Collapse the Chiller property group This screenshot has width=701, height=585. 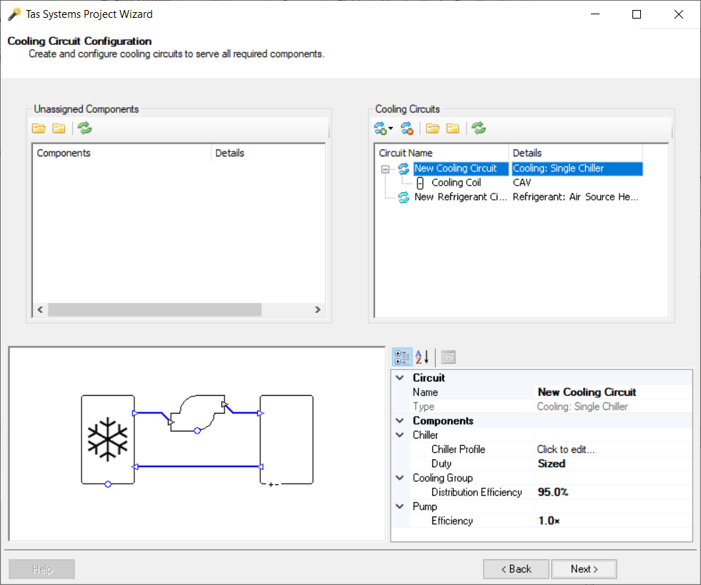[x=400, y=435]
